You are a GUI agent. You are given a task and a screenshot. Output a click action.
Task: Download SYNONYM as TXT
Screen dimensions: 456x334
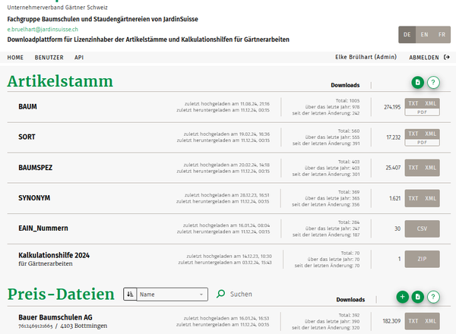pyautogui.click(x=413, y=198)
